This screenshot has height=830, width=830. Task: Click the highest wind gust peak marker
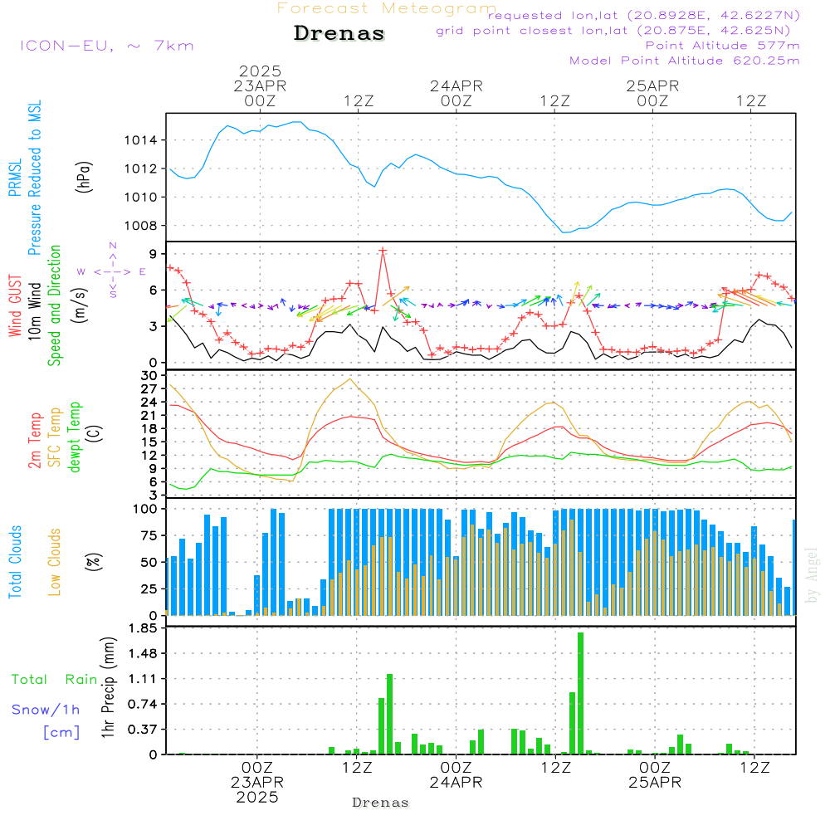tap(383, 250)
